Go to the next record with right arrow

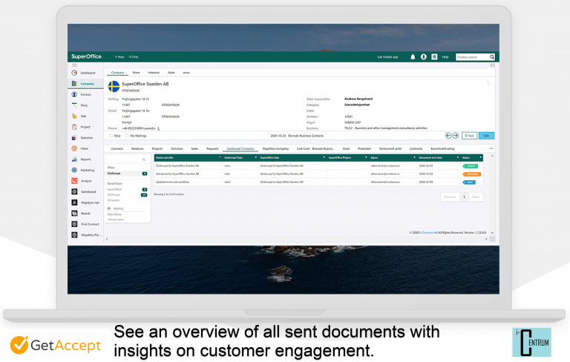[455, 136]
